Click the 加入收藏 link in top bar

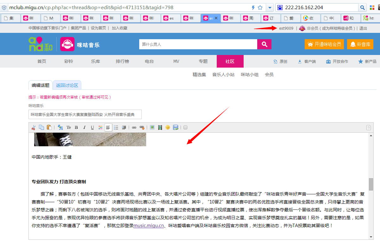120,28
